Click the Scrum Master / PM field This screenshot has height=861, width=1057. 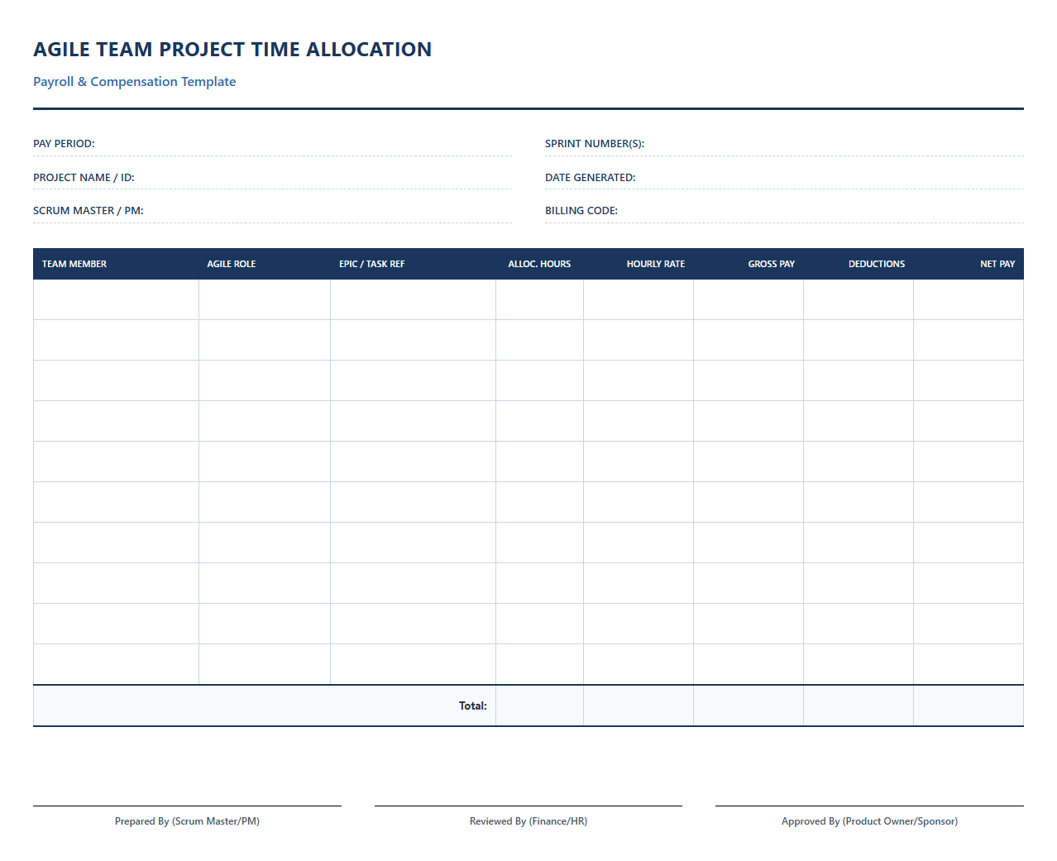[272, 211]
